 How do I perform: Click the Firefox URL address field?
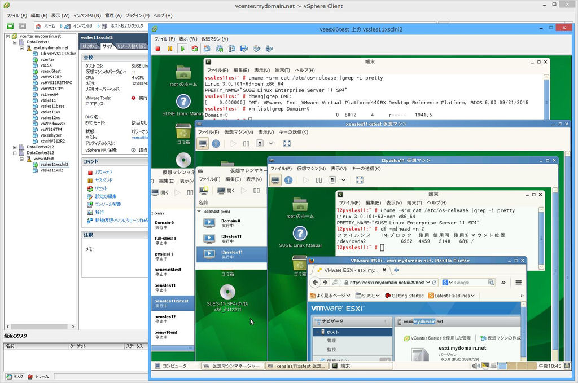387,283
